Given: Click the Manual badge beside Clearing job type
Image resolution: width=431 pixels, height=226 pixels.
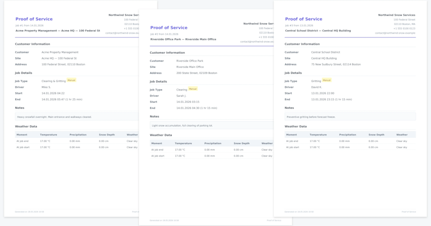Looking at the screenshot, I should click(193, 89).
